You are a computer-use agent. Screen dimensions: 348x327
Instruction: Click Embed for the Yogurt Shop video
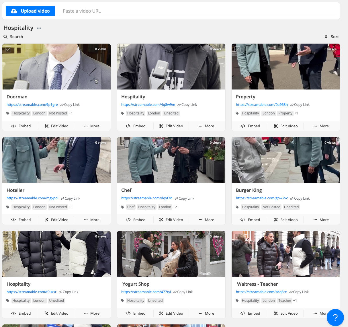(136, 314)
